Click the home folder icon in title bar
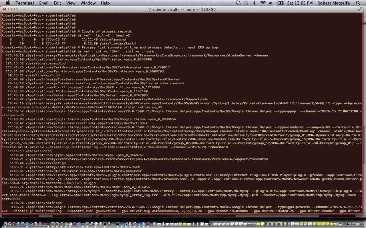Viewport: 366px width, 228px height. point(150,9)
